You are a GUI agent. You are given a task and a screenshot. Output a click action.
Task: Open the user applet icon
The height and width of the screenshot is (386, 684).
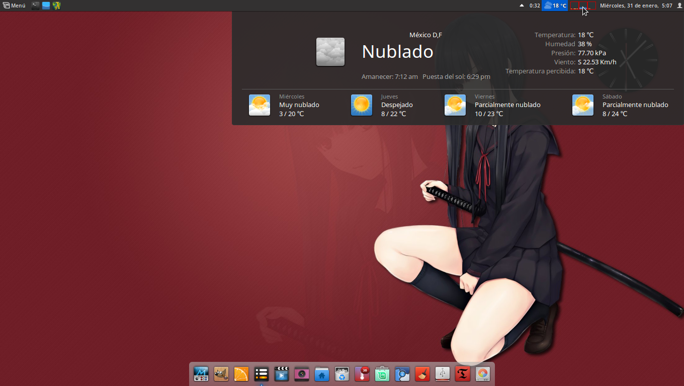point(679,6)
